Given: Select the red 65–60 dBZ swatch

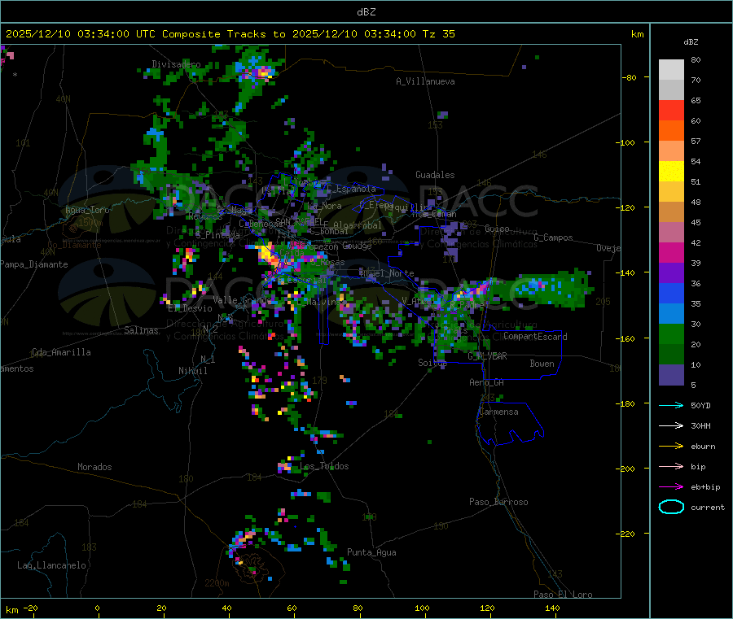Looking at the screenshot, I should [671, 110].
